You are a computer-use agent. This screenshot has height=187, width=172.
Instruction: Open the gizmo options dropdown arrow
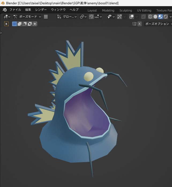tap(125, 17)
